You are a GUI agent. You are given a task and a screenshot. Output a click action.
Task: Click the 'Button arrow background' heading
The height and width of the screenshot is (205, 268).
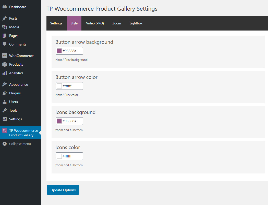pos(84,42)
